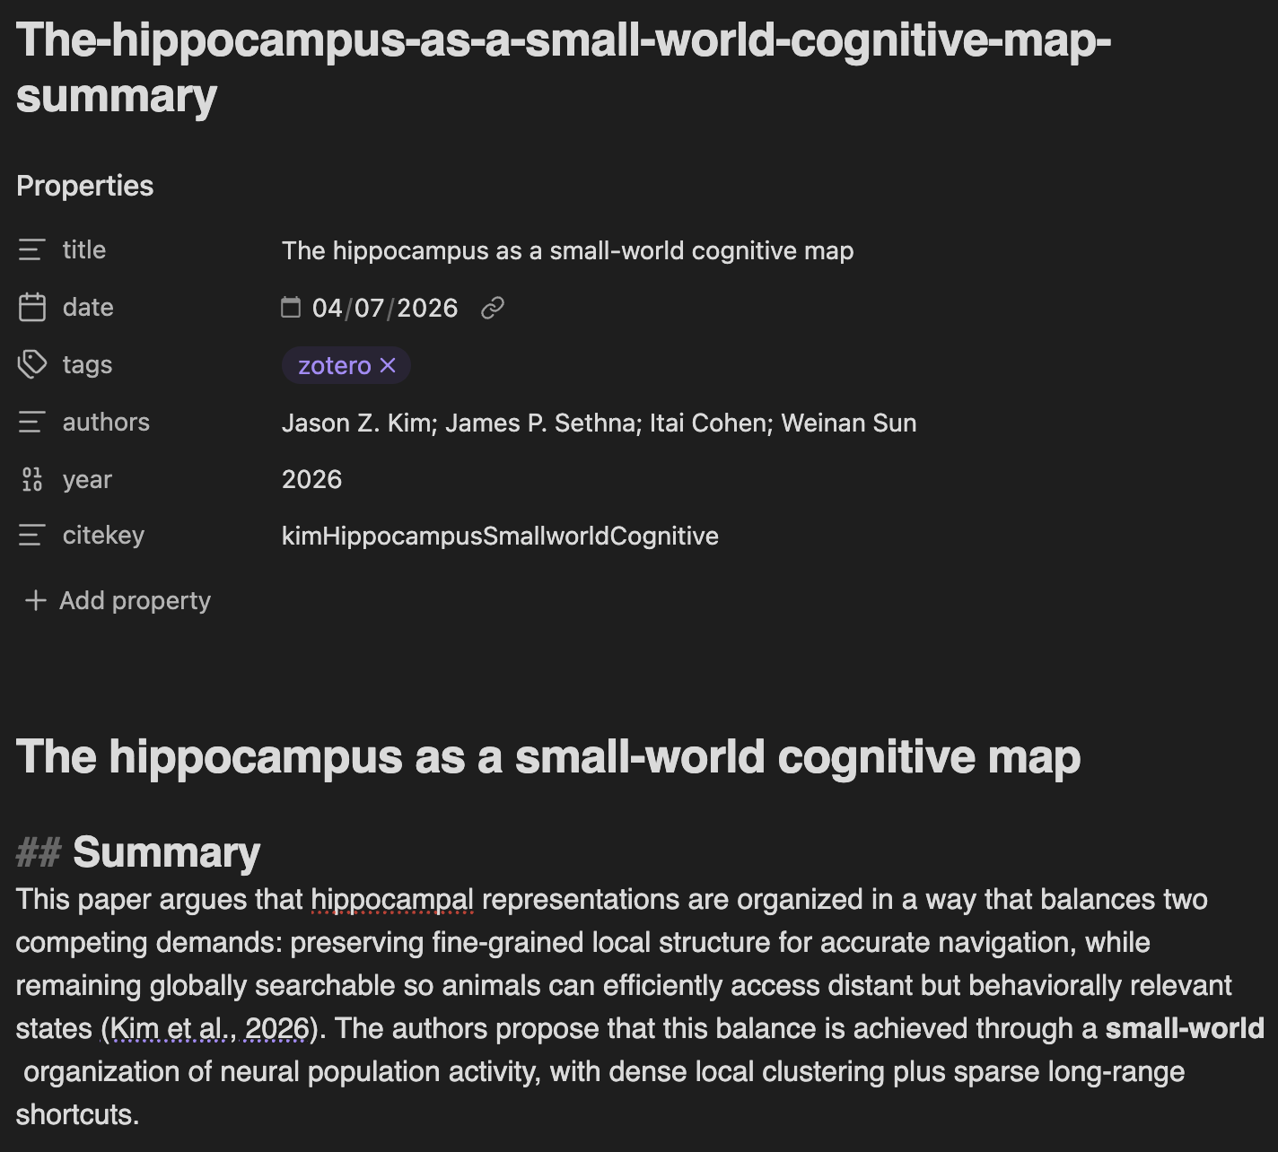Viewport: 1278px width, 1152px height.
Task: Click the underlined misspelled word hippocampal
Action: [392, 899]
